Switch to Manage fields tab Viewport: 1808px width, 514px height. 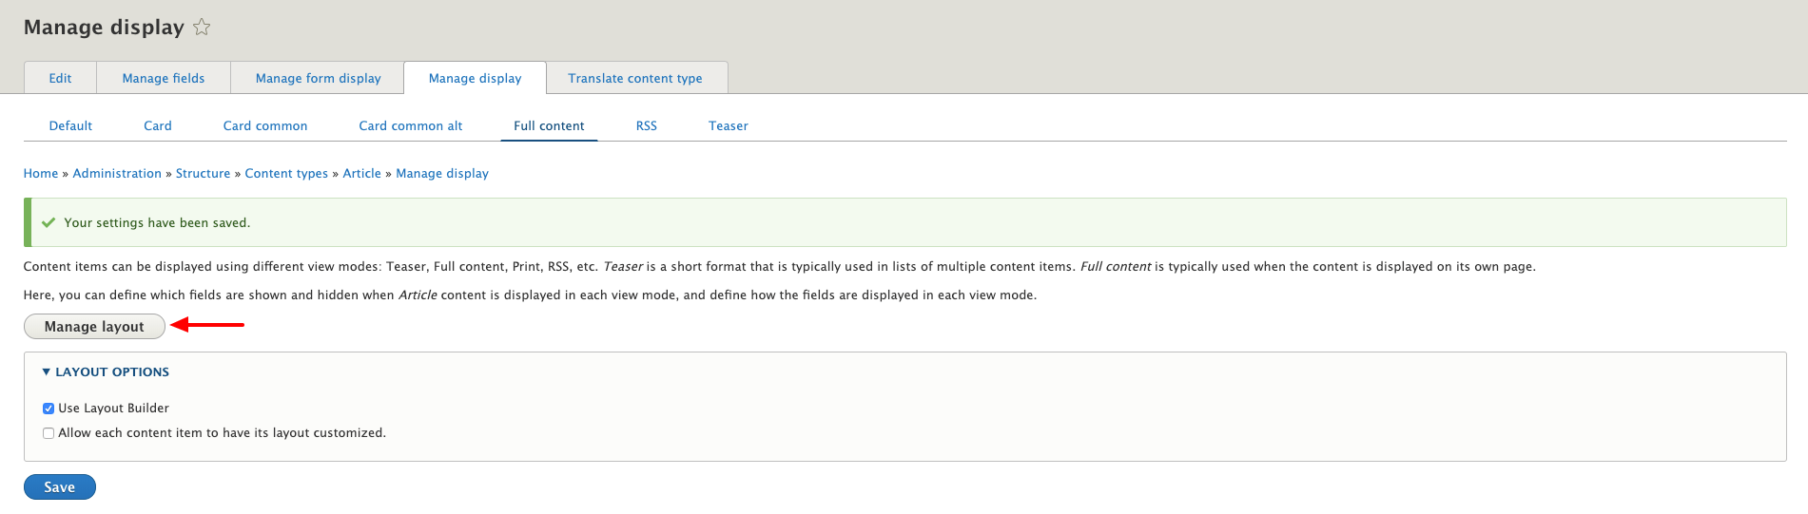tap(164, 78)
